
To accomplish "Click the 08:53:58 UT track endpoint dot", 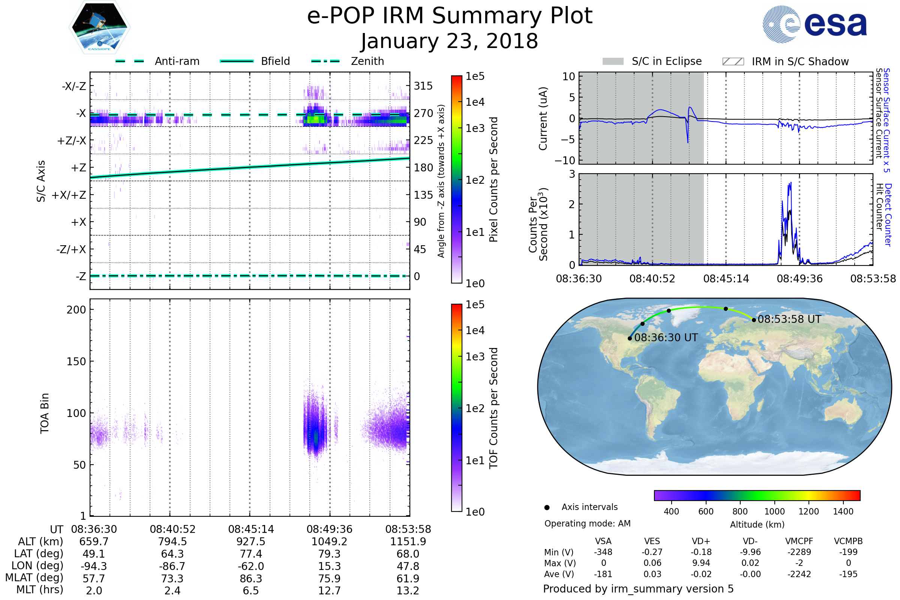I will pos(754,320).
